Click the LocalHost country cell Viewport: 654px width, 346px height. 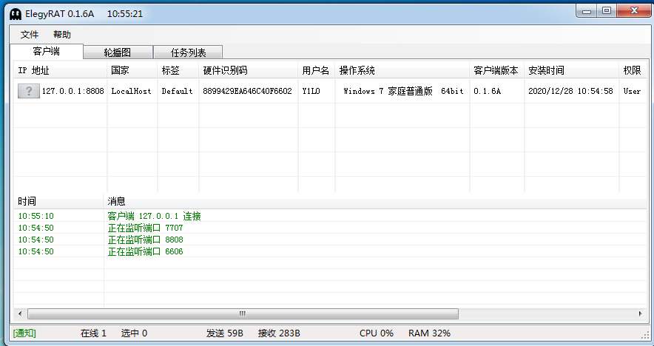[x=131, y=91]
